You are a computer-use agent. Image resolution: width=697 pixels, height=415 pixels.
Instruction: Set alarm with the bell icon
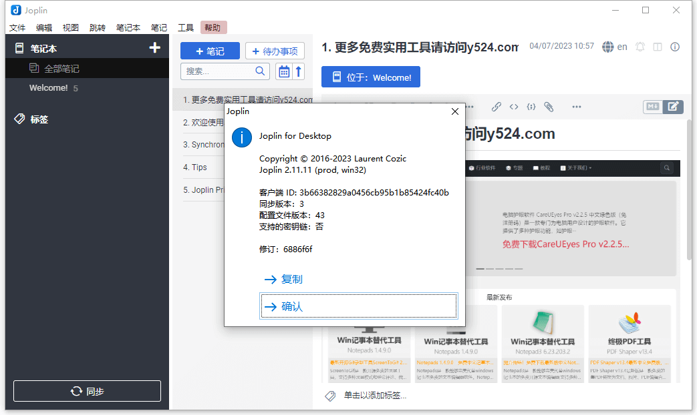(x=640, y=47)
